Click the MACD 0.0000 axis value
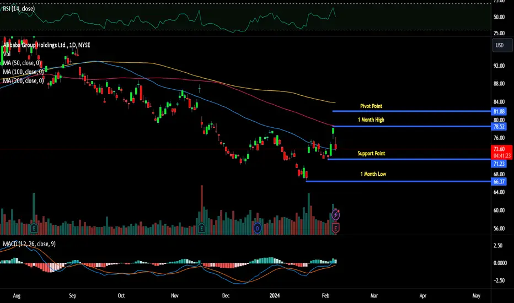This screenshot has height=303, width=514. click(500, 263)
